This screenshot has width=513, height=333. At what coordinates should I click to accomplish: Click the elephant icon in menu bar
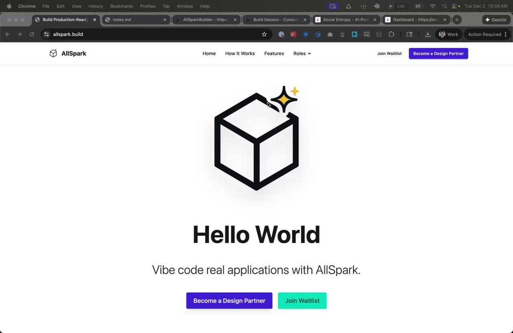point(376,6)
